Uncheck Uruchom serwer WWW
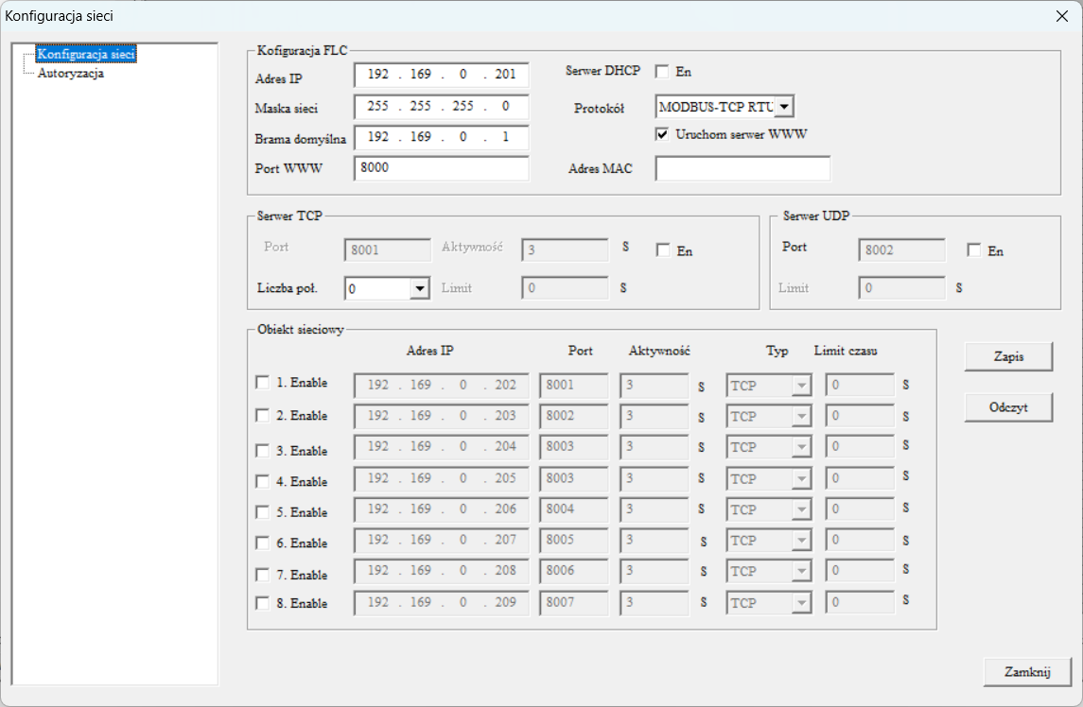The height and width of the screenshot is (707, 1083). click(x=662, y=134)
